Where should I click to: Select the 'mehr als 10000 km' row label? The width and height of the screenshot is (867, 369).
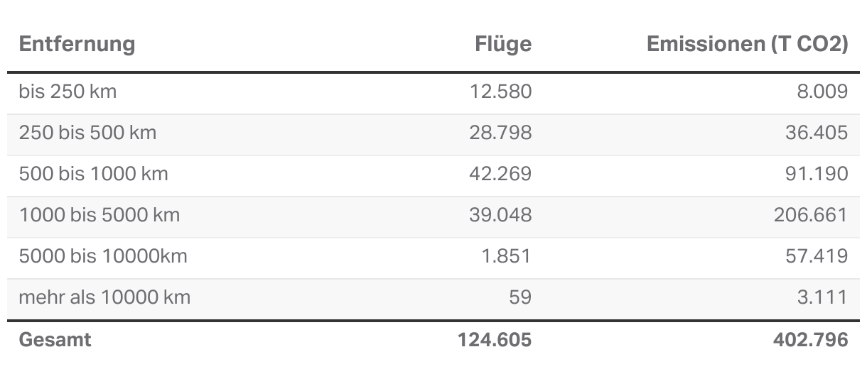click(104, 297)
